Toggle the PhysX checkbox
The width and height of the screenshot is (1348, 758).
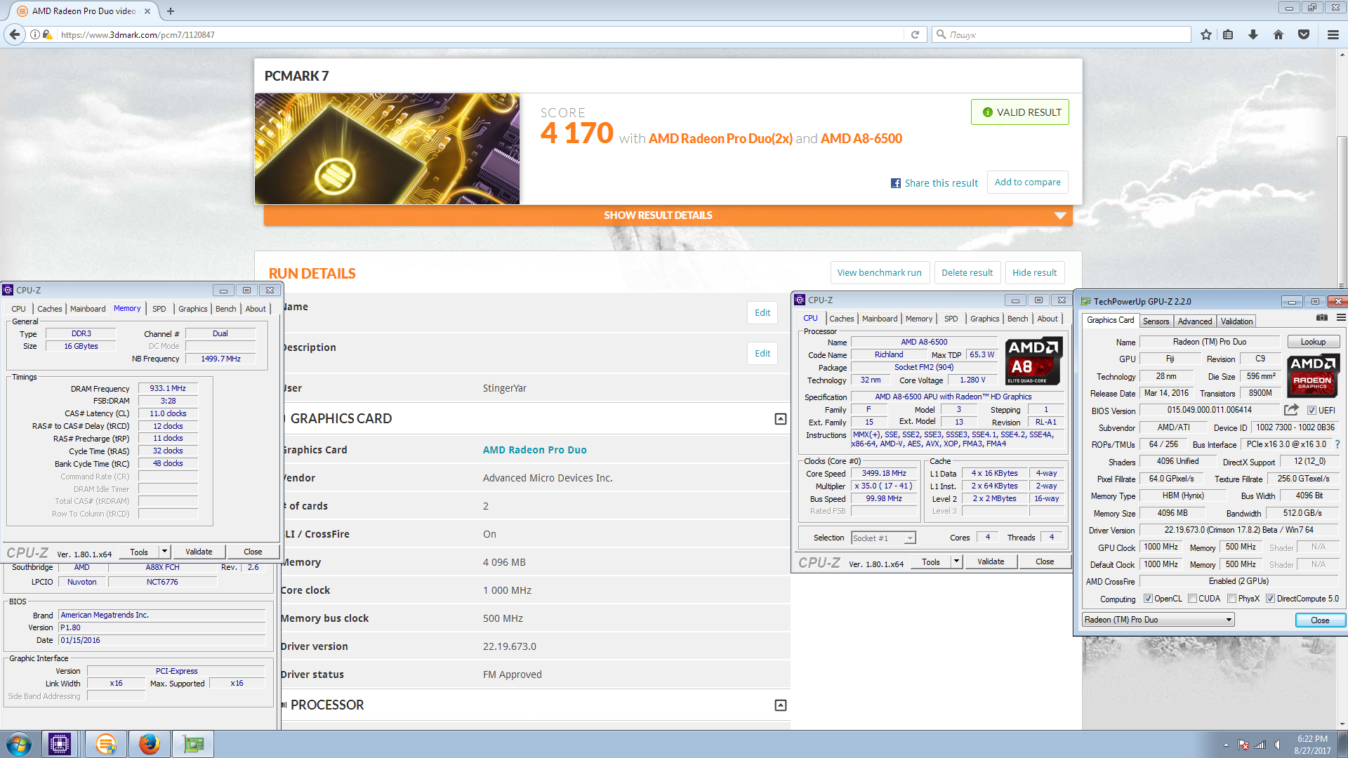(1231, 599)
